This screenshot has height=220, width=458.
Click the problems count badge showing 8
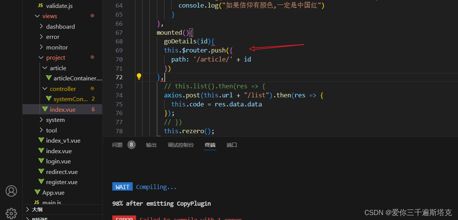point(131,145)
